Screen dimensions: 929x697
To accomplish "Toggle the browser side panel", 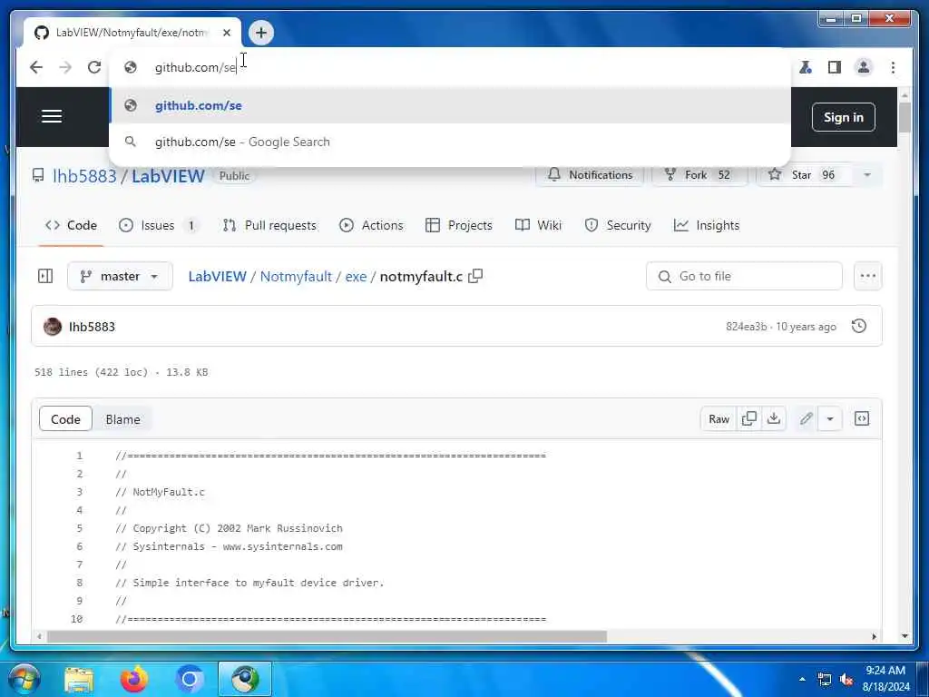I will [x=835, y=67].
